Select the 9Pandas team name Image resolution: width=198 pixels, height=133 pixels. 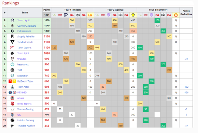(x=22, y=59)
